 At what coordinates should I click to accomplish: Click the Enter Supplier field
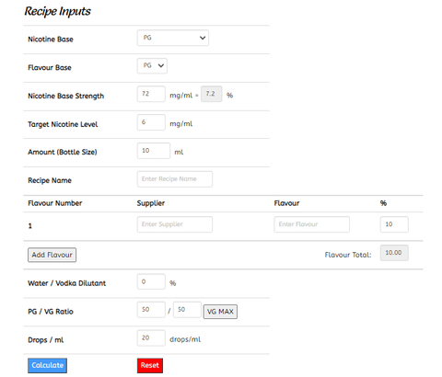175,224
